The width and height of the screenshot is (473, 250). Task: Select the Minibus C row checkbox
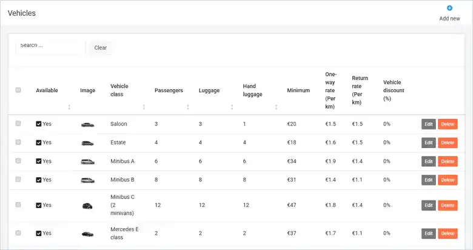(x=18, y=204)
